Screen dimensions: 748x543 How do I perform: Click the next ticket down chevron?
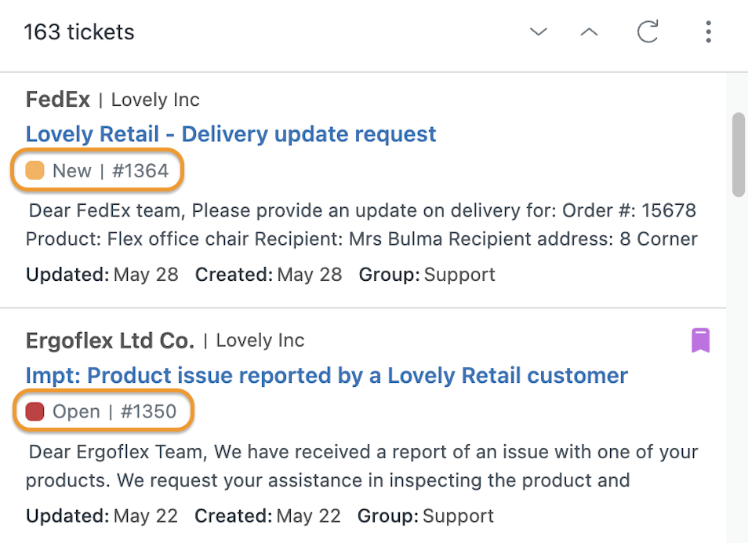click(539, 32)
